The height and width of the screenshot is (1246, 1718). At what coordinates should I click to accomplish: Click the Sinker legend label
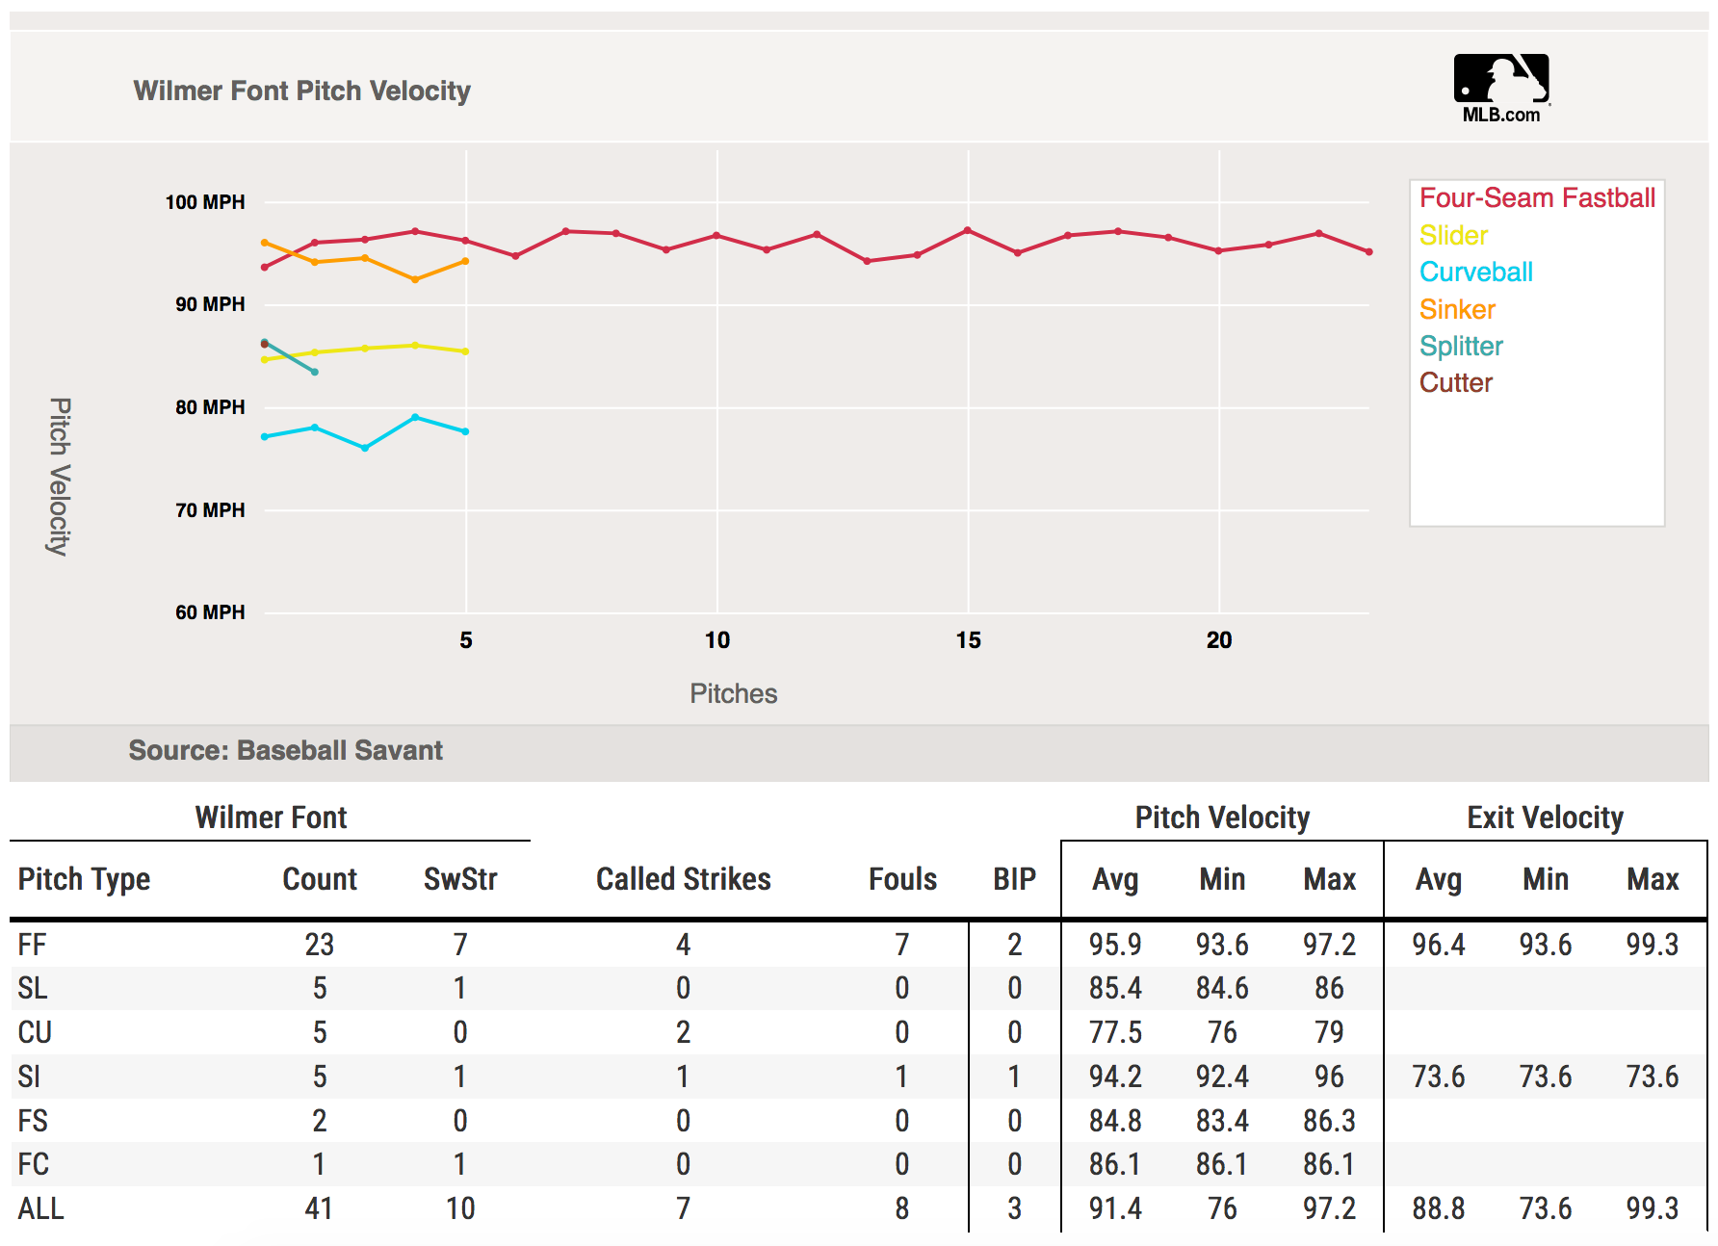(1457, 310)
